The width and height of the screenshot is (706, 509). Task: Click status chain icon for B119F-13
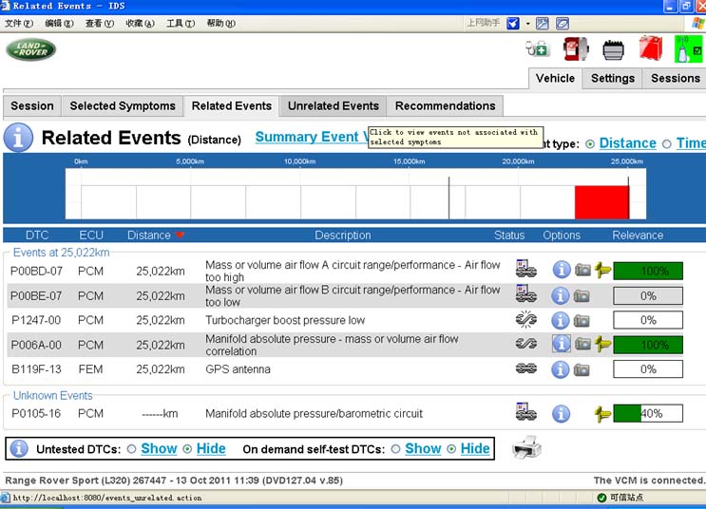tap(525, 368)
